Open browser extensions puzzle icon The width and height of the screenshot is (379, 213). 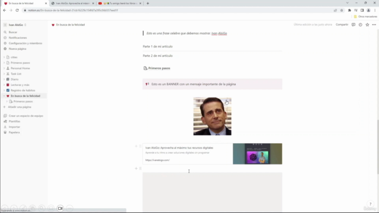[x=349, y=11]
